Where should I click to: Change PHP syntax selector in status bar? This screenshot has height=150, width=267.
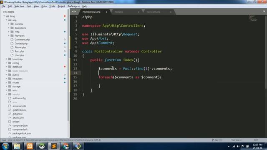256,140
